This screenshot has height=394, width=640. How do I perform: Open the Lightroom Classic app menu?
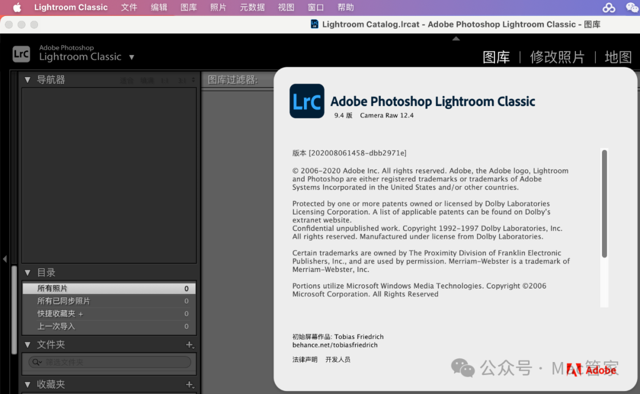[x=71, y=7]
